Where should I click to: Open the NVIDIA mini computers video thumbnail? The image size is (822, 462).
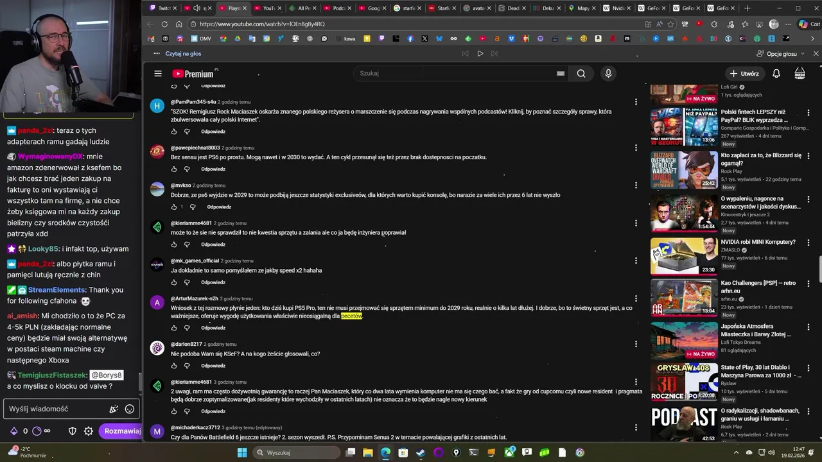click(684, 257)
